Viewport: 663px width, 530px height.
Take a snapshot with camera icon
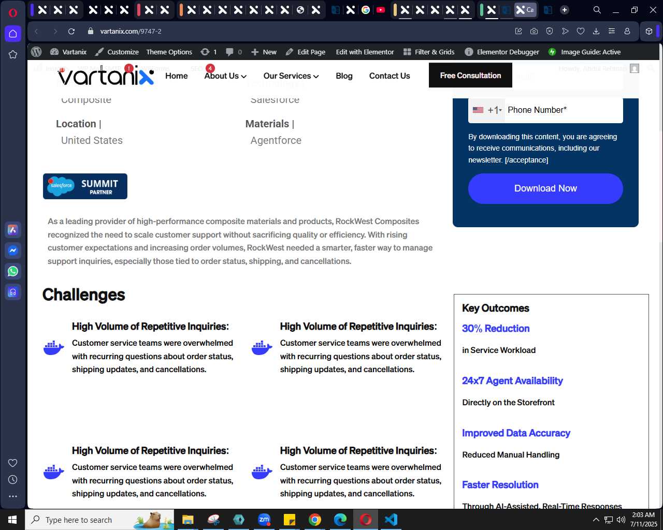534,31
